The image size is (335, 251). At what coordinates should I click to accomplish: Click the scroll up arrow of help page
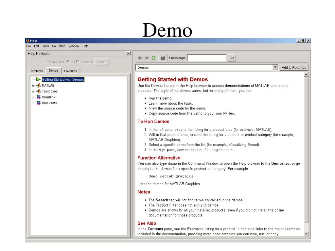point(306,75)
